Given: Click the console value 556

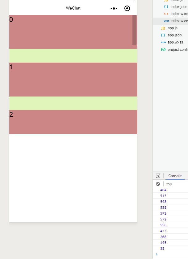Looking at the screenshot, I should pyautogui.click(x=163, y=225).
